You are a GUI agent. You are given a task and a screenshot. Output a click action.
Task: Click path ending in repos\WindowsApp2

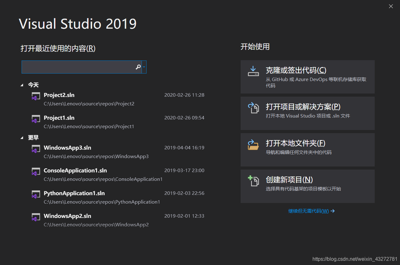[96, 225]
